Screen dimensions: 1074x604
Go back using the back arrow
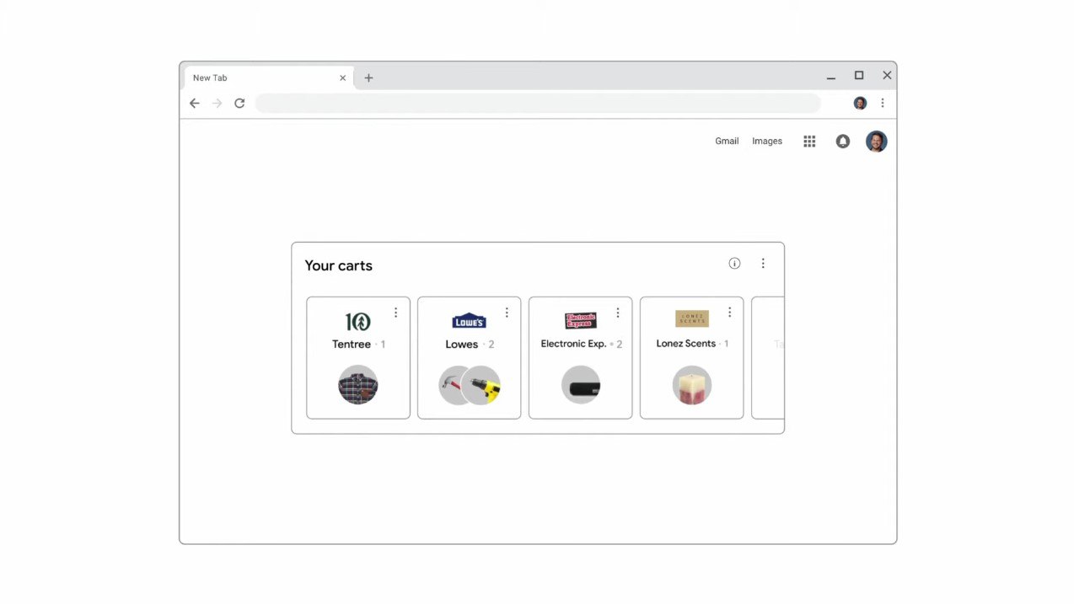195,103
